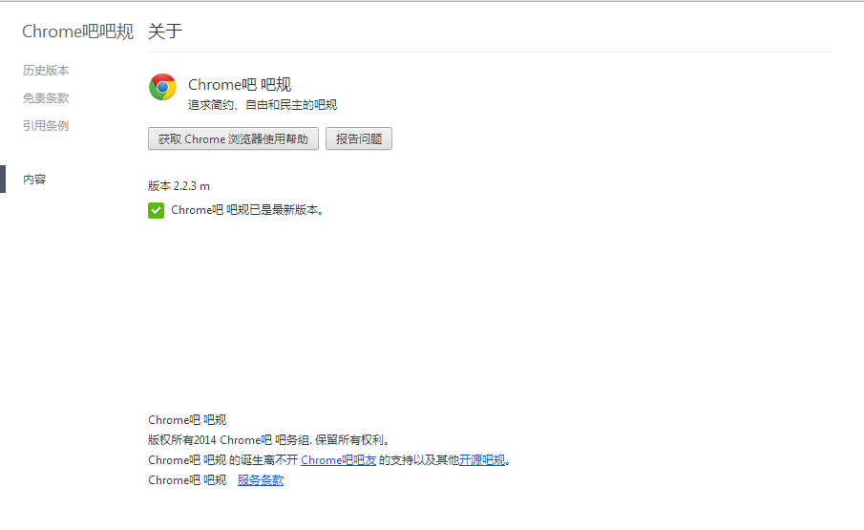
Task: Click the 版权所有2014 copyright line
Action: point(269,439)
